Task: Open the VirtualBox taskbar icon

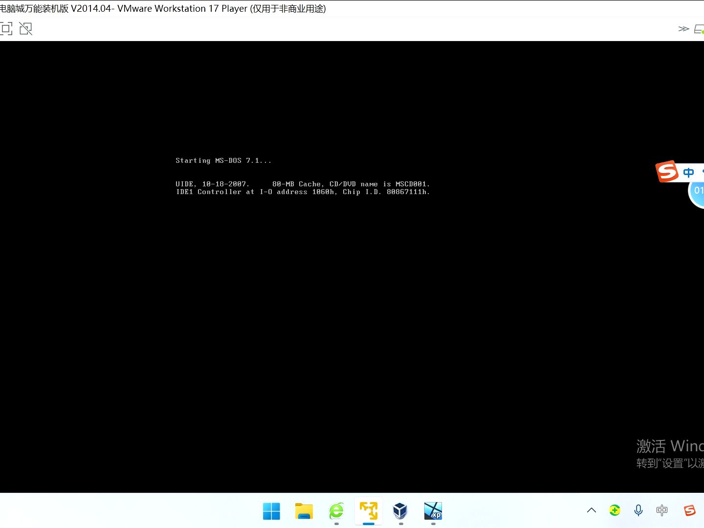Action: pos(400,511)
